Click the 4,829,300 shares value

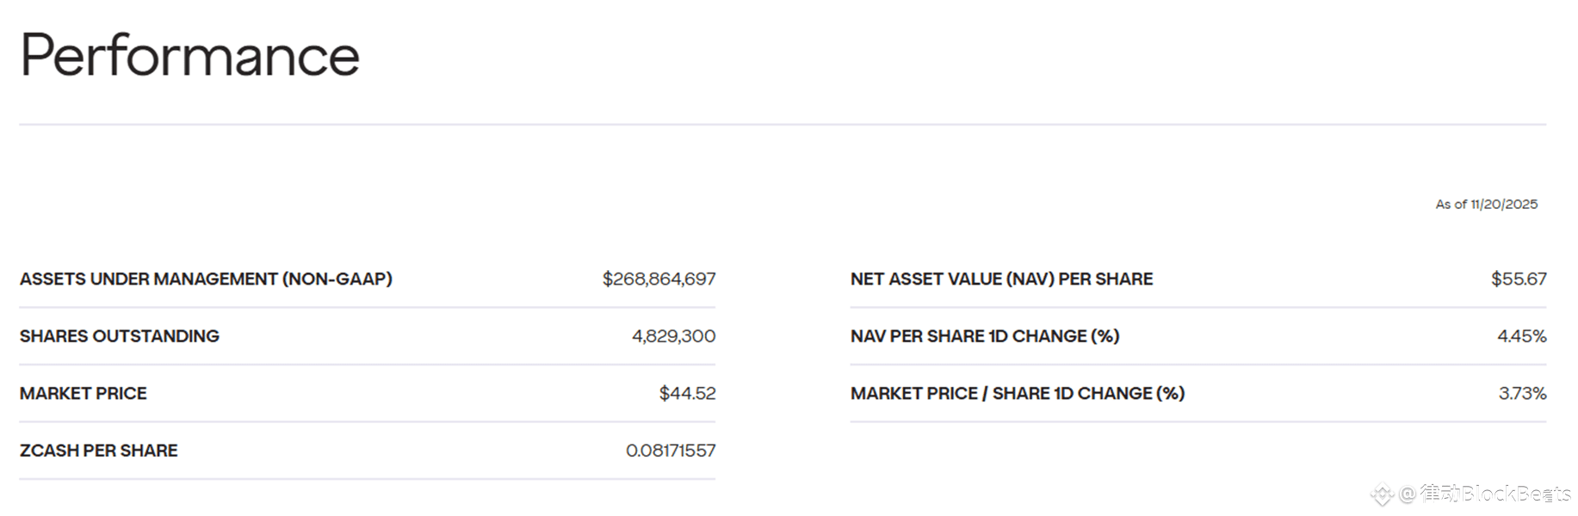[x=673, y=336]
